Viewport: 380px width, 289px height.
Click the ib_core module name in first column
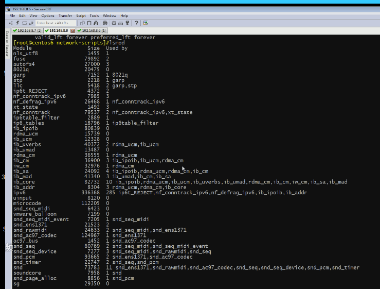24,182
